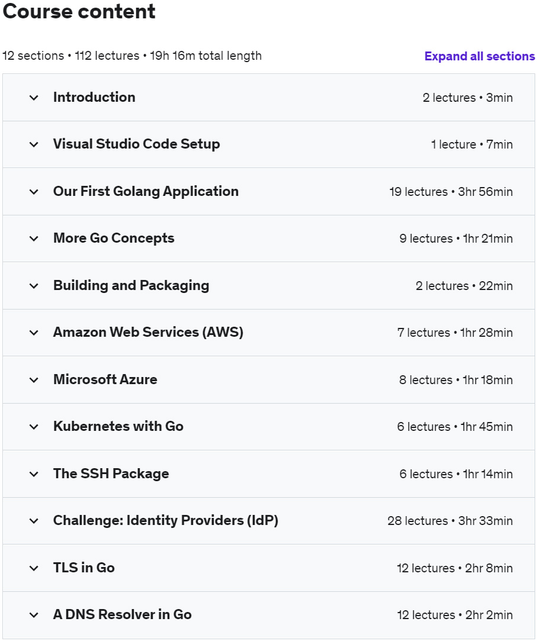Select the TLS in Go section heading
The width and height of the screenshot is (537, 641).
point(83,568)
